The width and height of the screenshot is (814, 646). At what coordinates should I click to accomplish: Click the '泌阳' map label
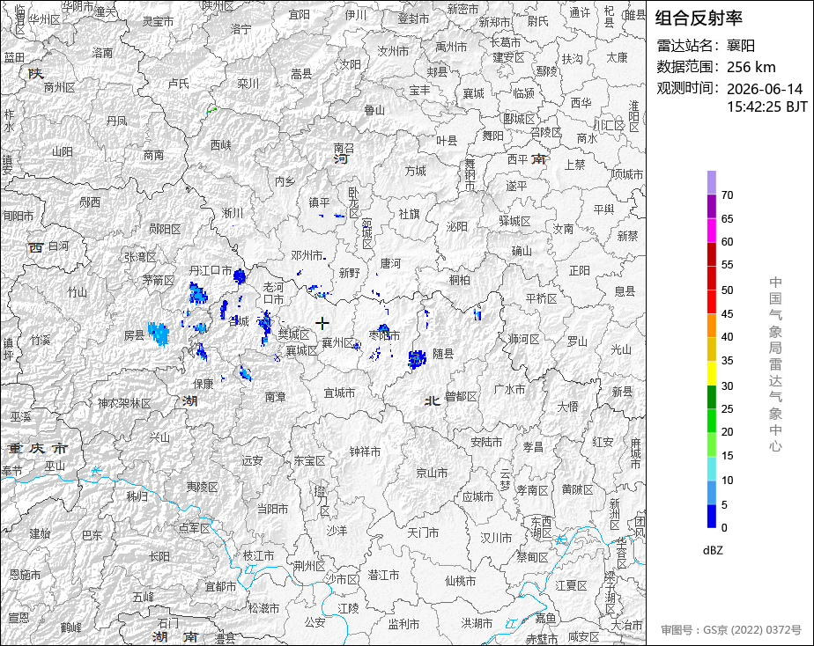tap(457, 226)
